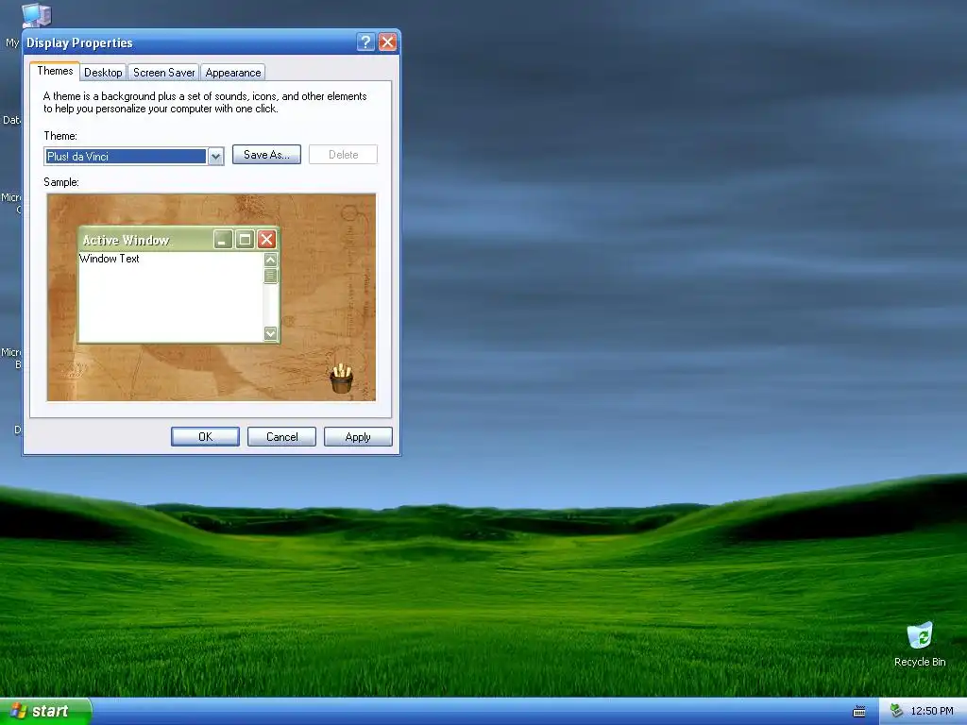
Task: Click the OK button
Action: pos(205,436)
